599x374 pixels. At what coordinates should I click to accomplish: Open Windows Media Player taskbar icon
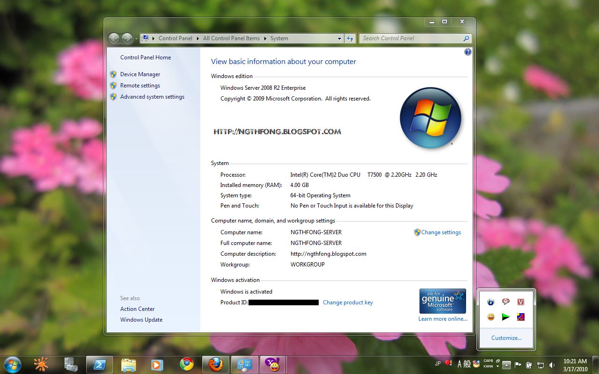(157, 365)
